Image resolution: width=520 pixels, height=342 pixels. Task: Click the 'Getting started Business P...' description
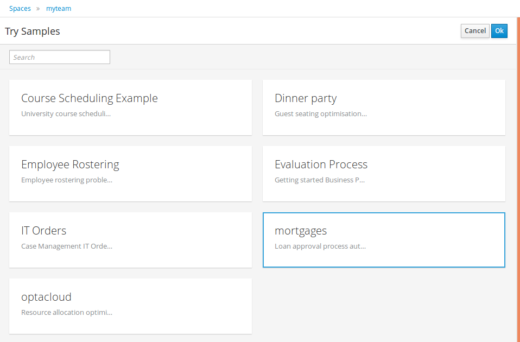point(319,180)
